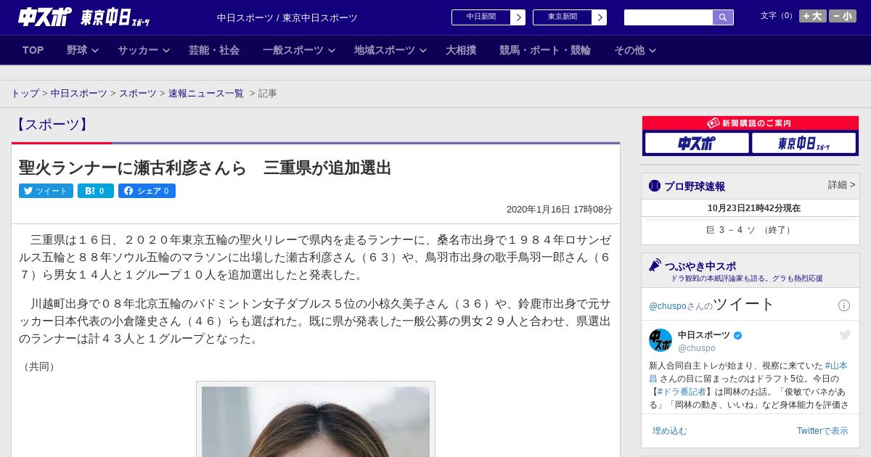The width and height of the screenshot is (871, 457).
Task: Open the 大相撲 navigation item
Action: 461,50
